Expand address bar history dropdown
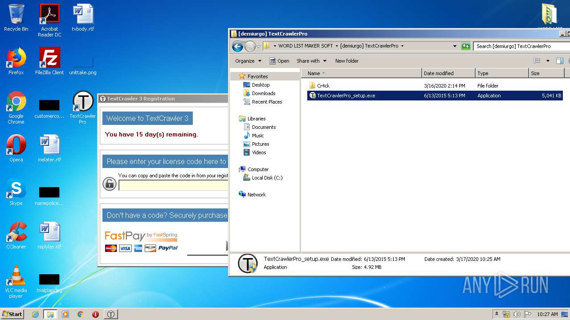This screenshot has height=320, width=570. [455, 46]
